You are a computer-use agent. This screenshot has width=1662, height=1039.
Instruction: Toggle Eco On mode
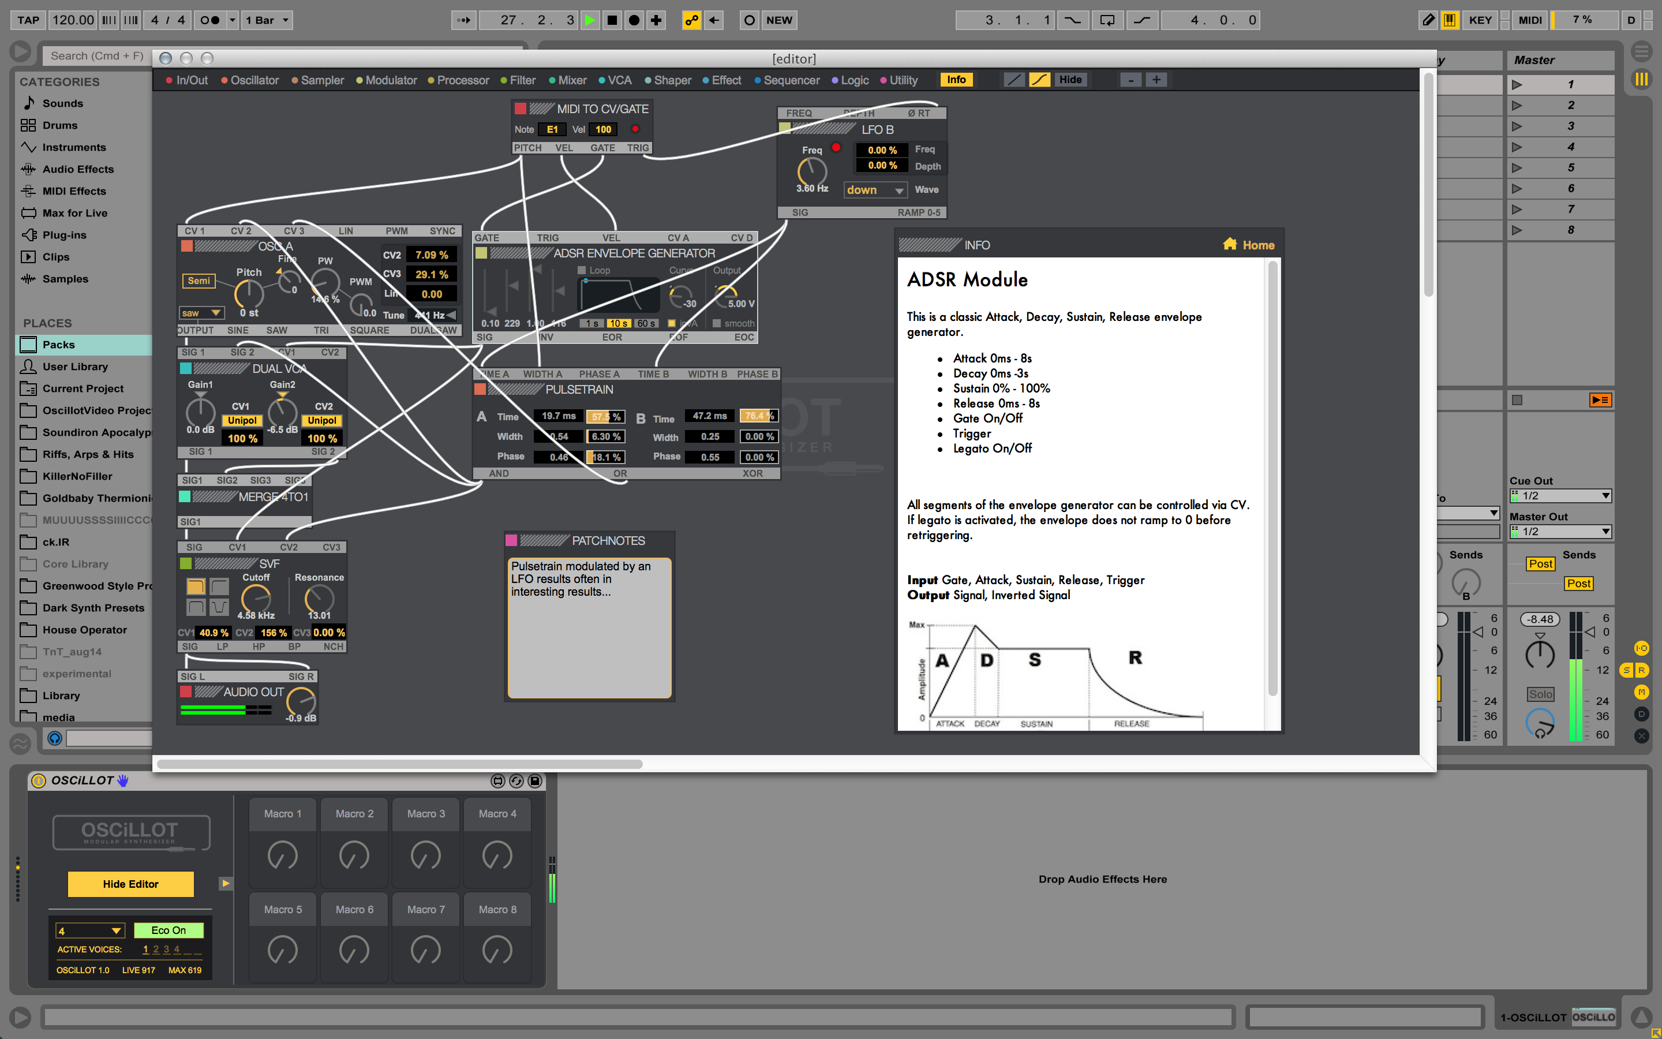[169, 930]
